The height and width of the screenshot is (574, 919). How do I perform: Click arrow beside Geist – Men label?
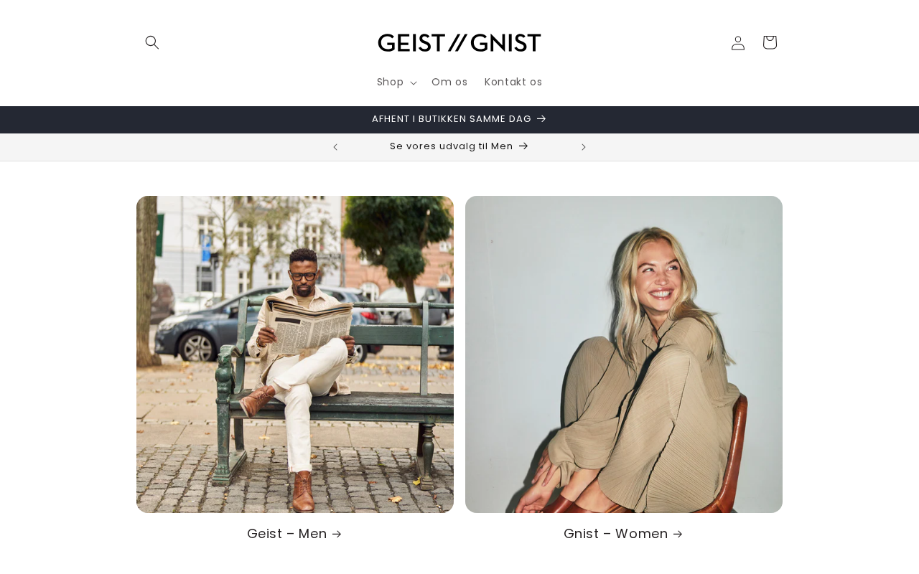(337, 534)
